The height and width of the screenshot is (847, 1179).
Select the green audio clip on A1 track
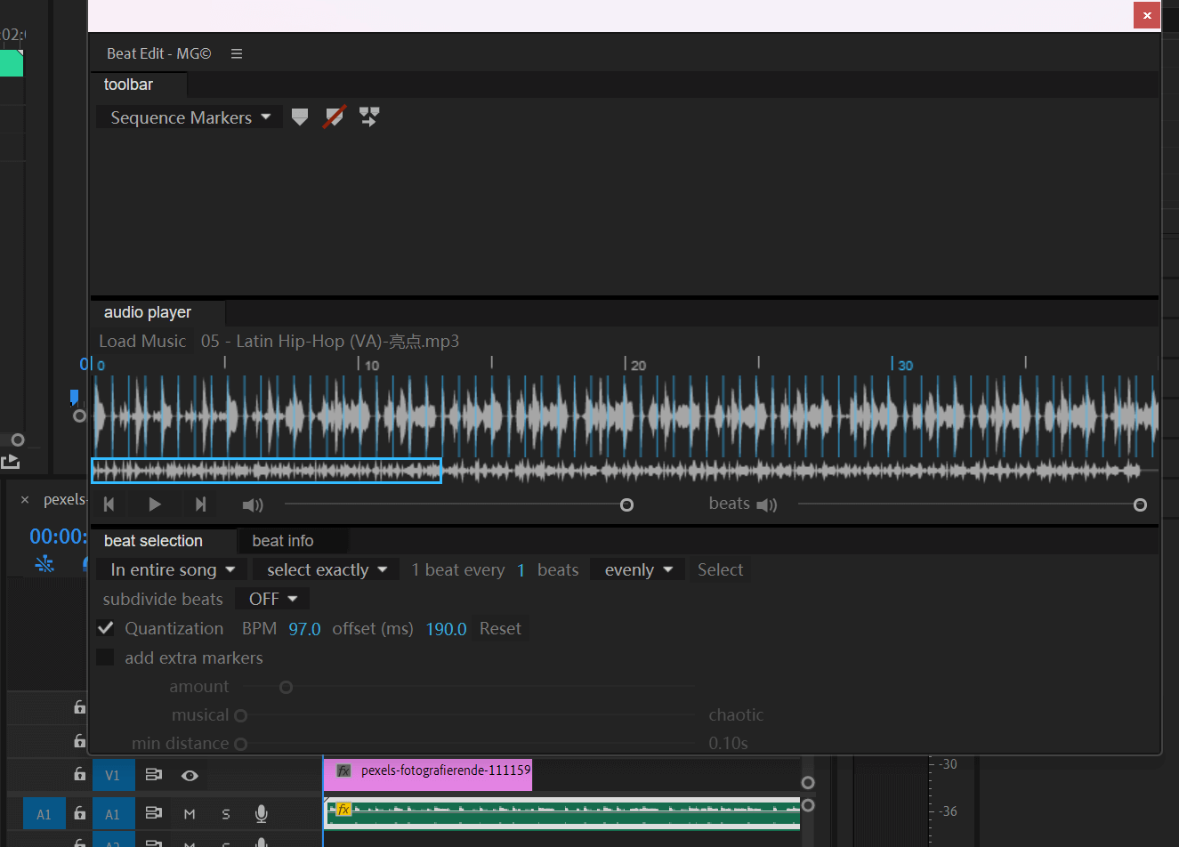(563, 813)
